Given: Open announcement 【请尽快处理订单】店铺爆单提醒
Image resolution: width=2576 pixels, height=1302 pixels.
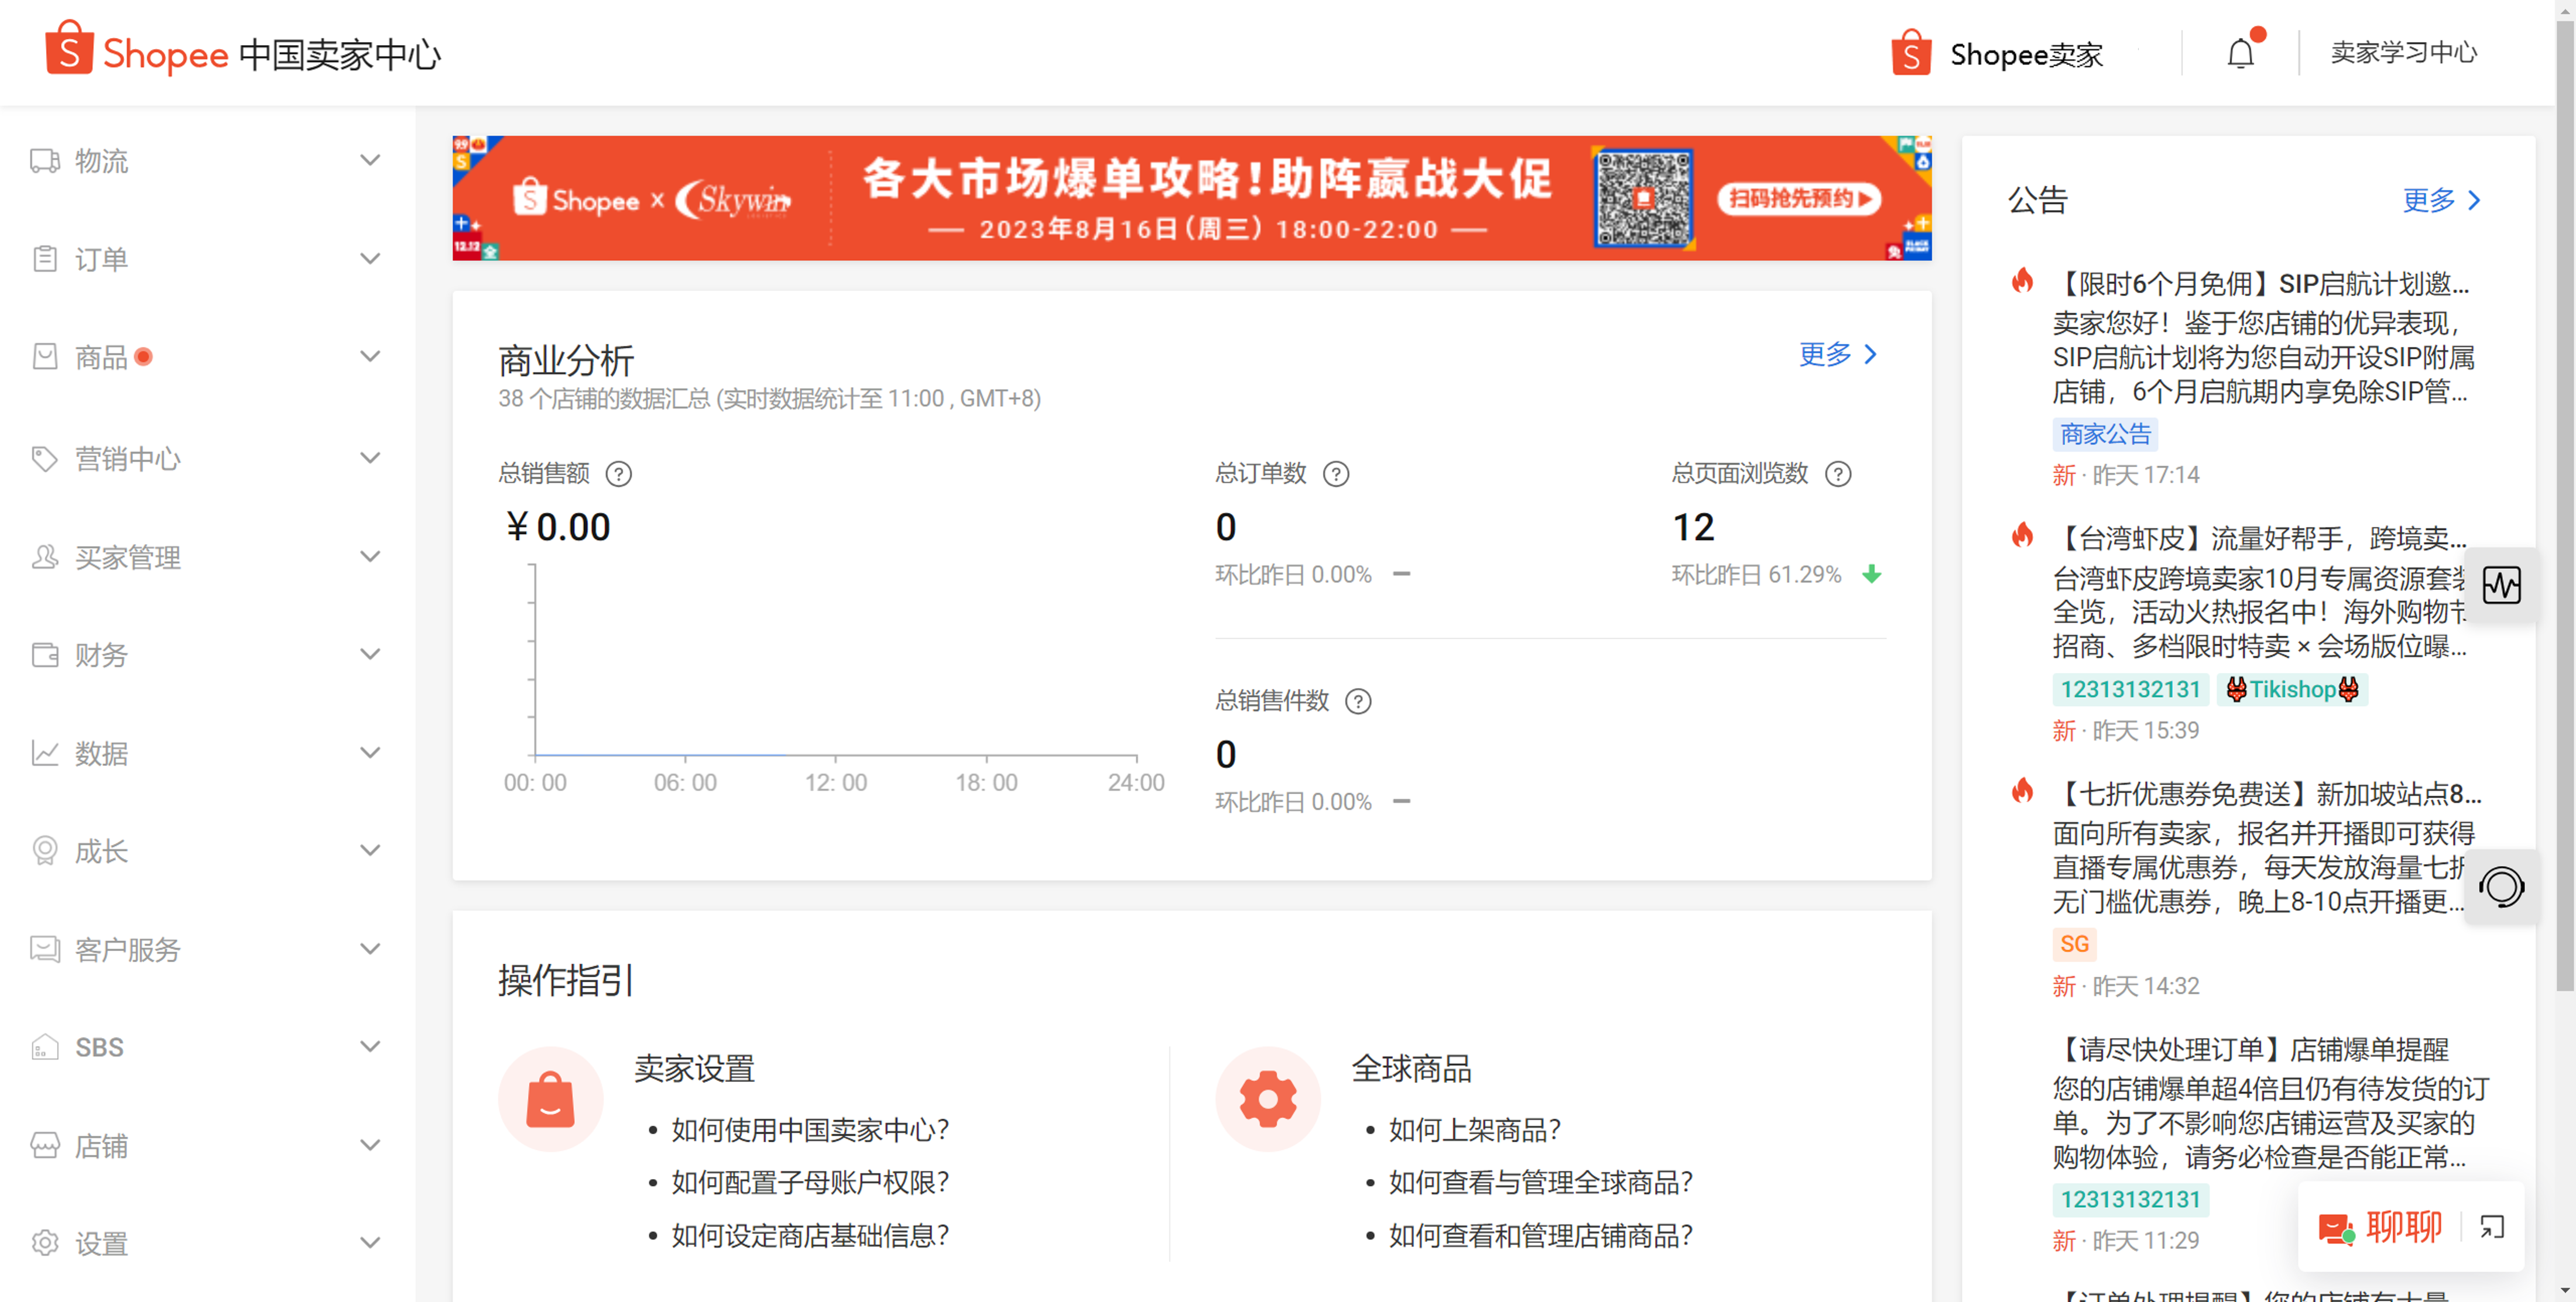Looking at the screenshot, I should coord(2251,1049).
